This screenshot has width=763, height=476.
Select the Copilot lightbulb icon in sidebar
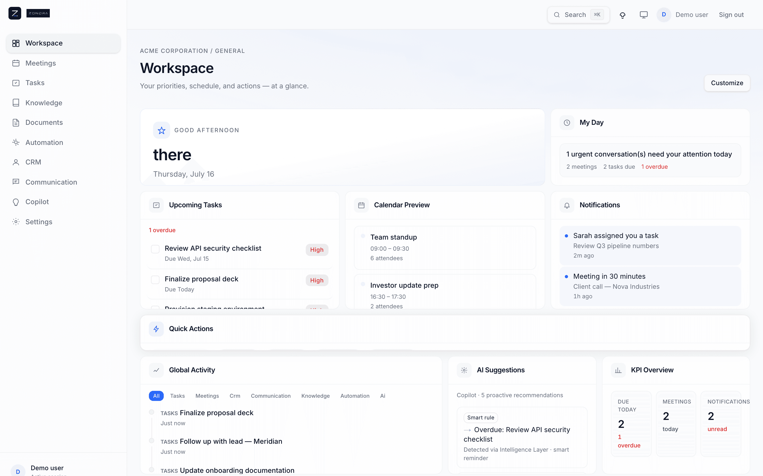pyautogui.click(x=16, y=202)
